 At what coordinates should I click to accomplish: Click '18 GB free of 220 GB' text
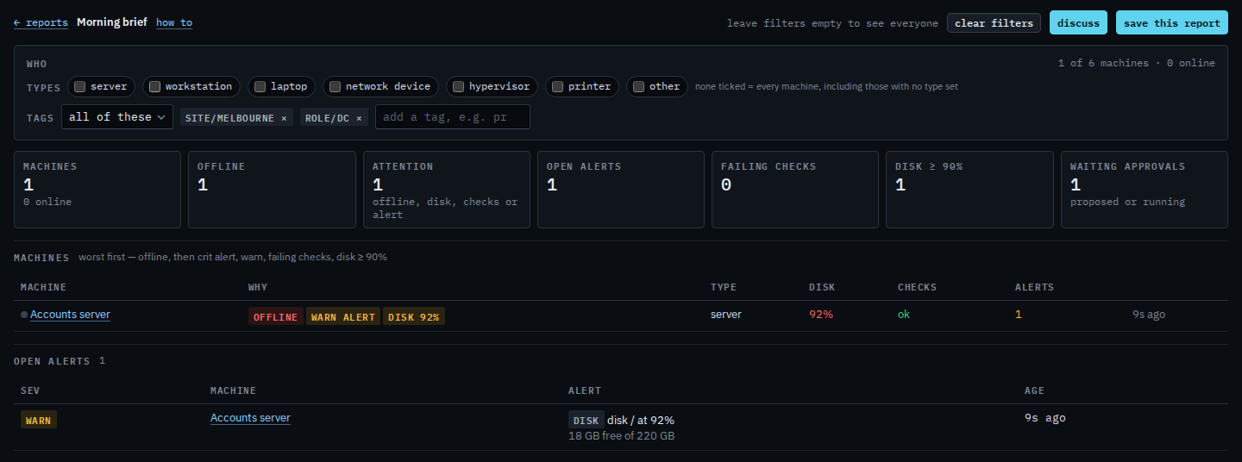(621, 436)
